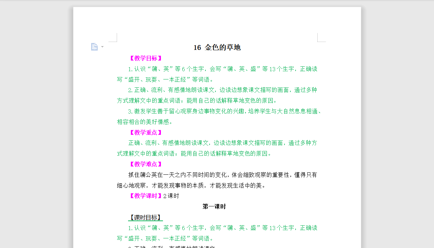Click the Paste Options icon

[x=95, y=46]
